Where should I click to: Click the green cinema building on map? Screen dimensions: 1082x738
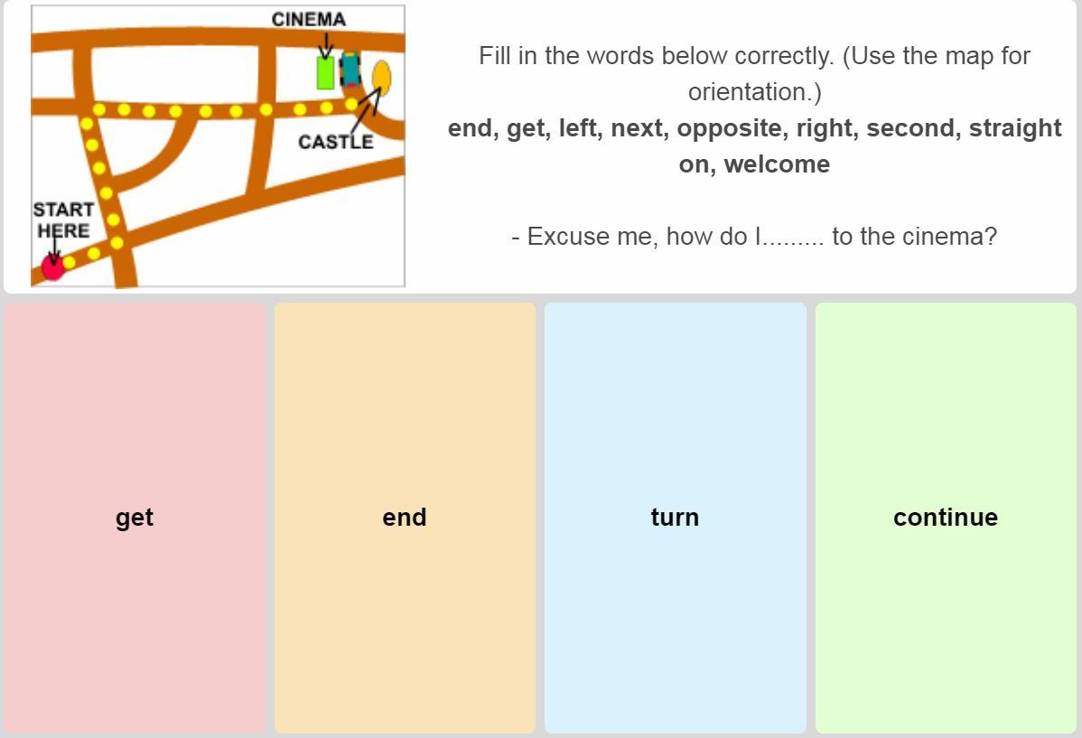325,73
